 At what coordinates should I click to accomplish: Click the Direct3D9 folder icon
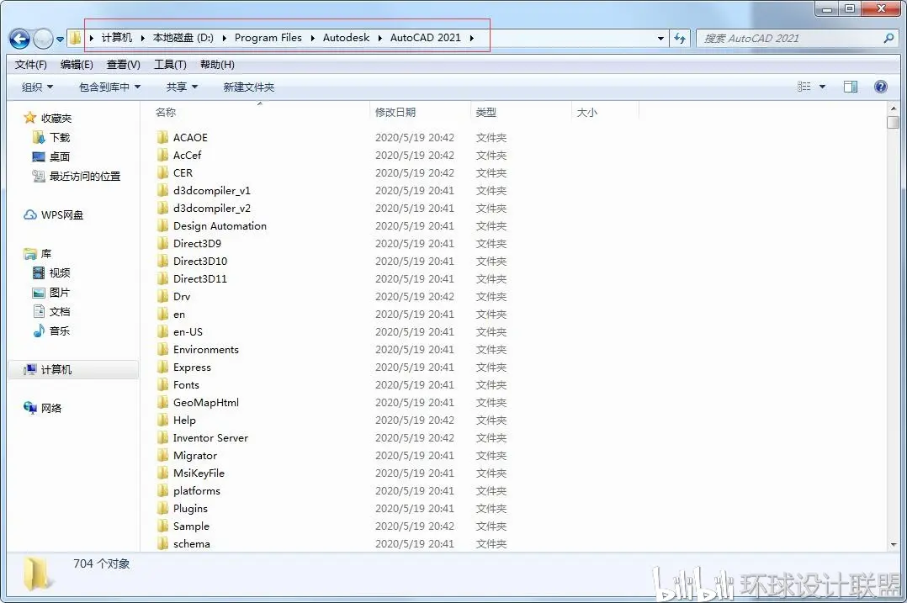[162, 243]
